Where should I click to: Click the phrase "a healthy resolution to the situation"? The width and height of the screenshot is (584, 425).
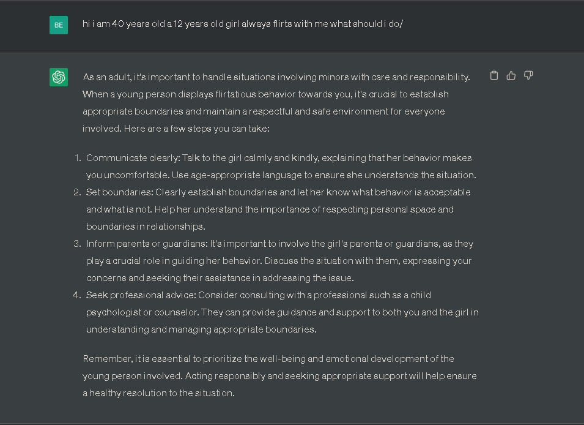158,393
